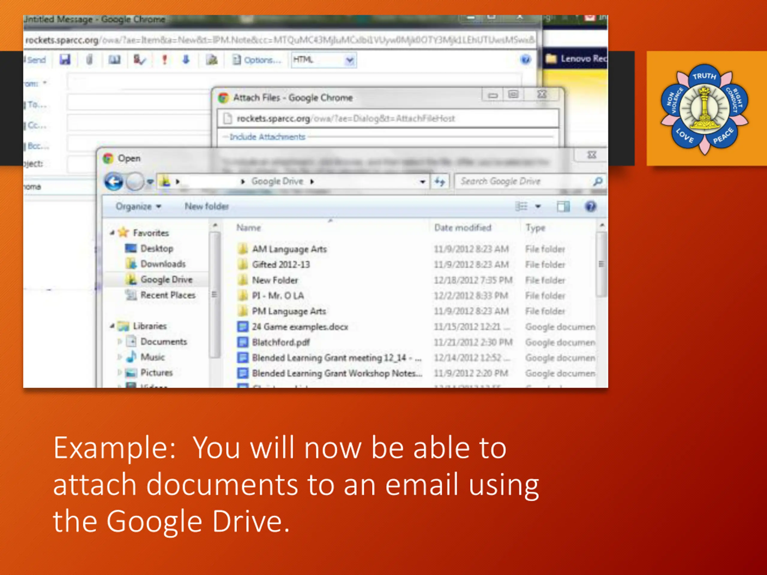767x575 pixels.
Task: Click into the To address field
Action: point(139,103)
